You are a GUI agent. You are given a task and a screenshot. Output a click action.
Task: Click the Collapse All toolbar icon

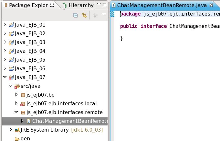[76, 15]
